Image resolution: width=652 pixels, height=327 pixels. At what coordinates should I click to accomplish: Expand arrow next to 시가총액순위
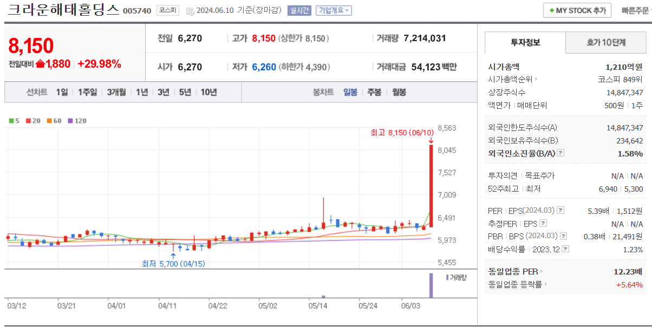(536, 79)
